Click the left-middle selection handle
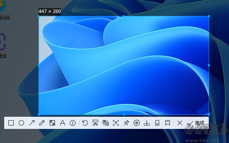The image size is (229, 143). click(39, 65)
